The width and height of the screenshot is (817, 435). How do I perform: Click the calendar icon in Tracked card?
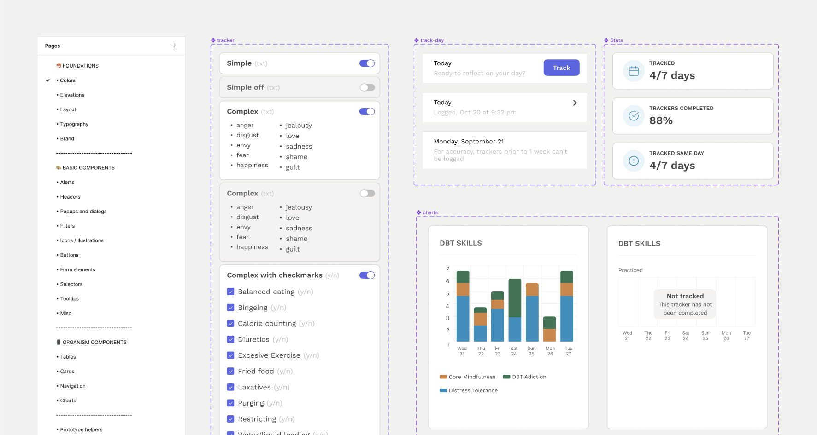[x=634, y=71]
